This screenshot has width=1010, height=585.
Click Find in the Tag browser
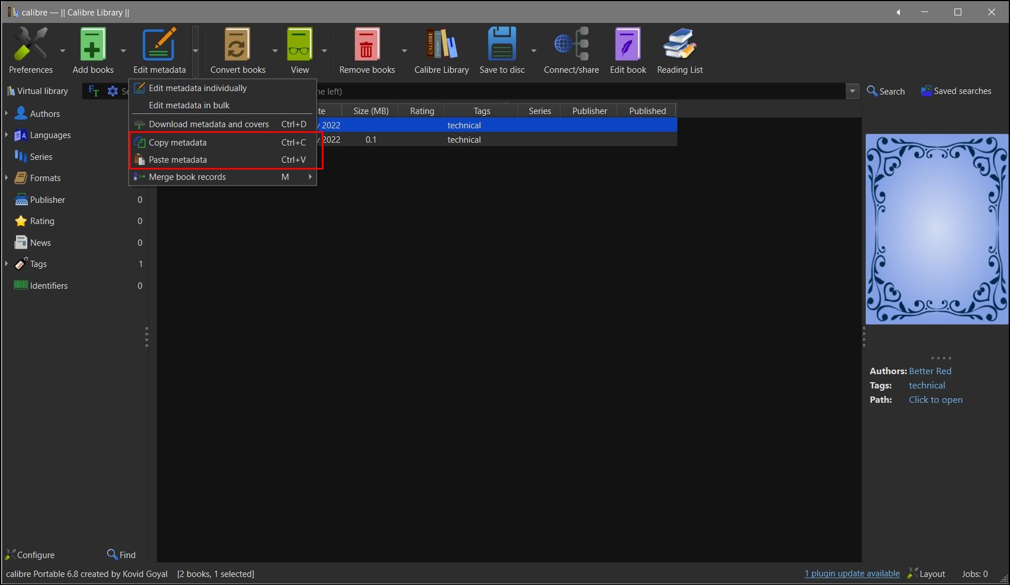(x=121, y=555)
